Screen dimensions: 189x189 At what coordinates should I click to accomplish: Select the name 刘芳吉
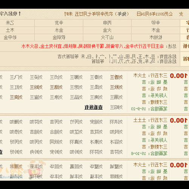point(56,122)
